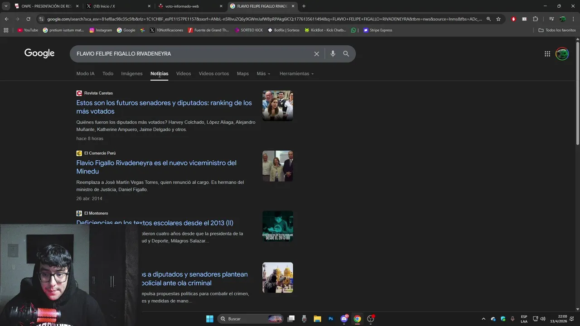Screen dimensions: 580x326
Task: Switch to the Videos cortos tab
Action: point(214,74)
